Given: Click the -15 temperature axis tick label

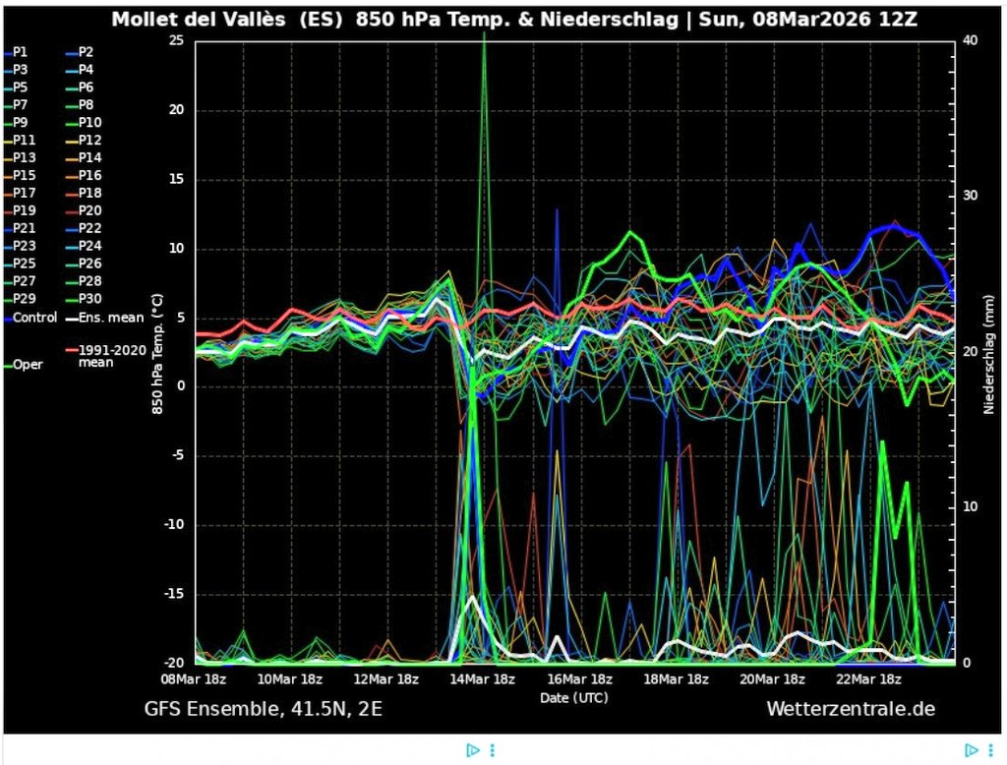Looking at the screenshot, I should 175,594.
